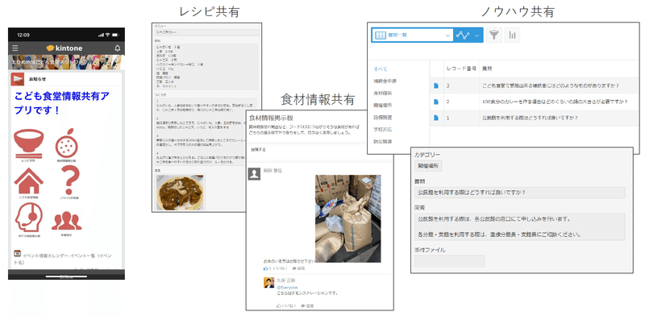The width and height of the screenshot is (645, 316).
Task: Click the 質問 column header in the table
Action: (x=487, y=68)
